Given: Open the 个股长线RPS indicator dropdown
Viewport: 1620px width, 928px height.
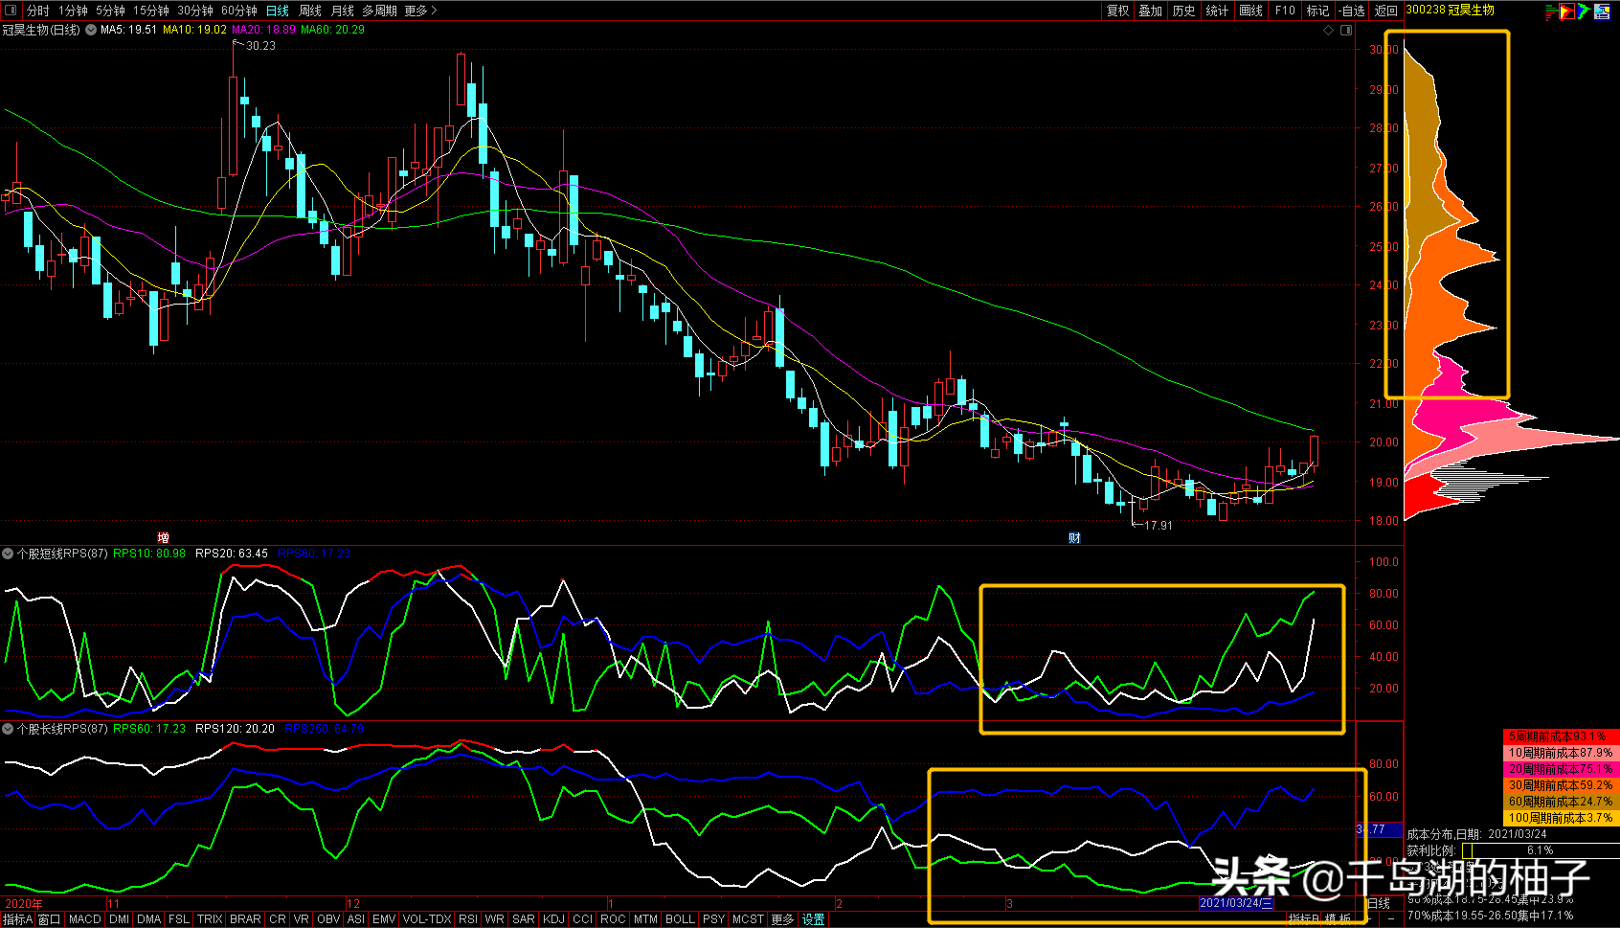Looking at the screenshot, I should (8, 729).
